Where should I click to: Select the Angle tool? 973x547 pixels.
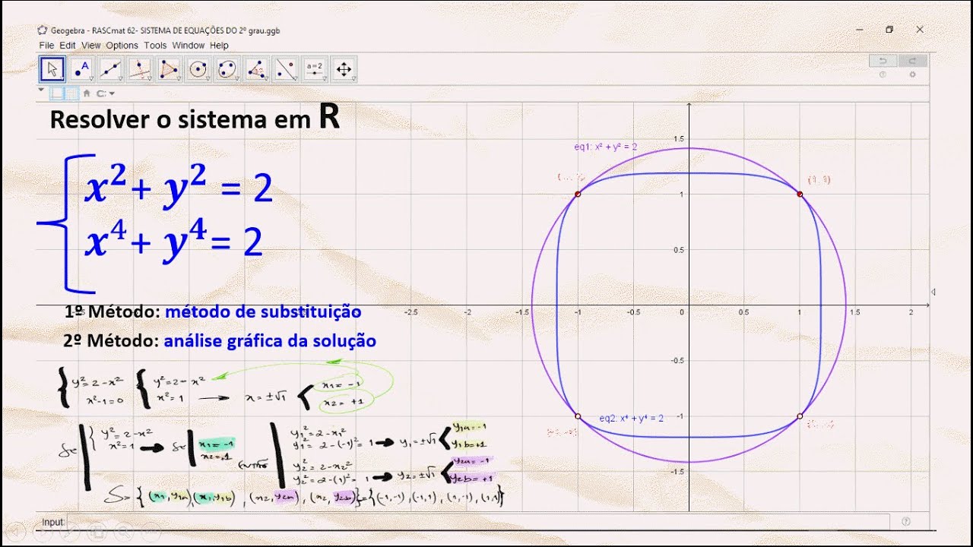pyautogui.click(x=256, y=69)
